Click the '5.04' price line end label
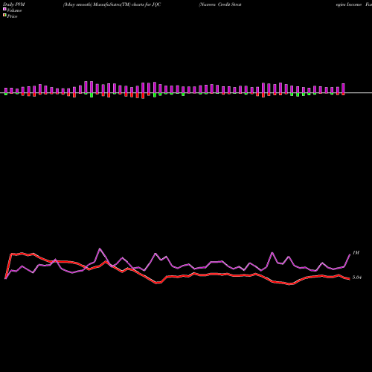Screen dimensions: 372x372 [357, 278]
